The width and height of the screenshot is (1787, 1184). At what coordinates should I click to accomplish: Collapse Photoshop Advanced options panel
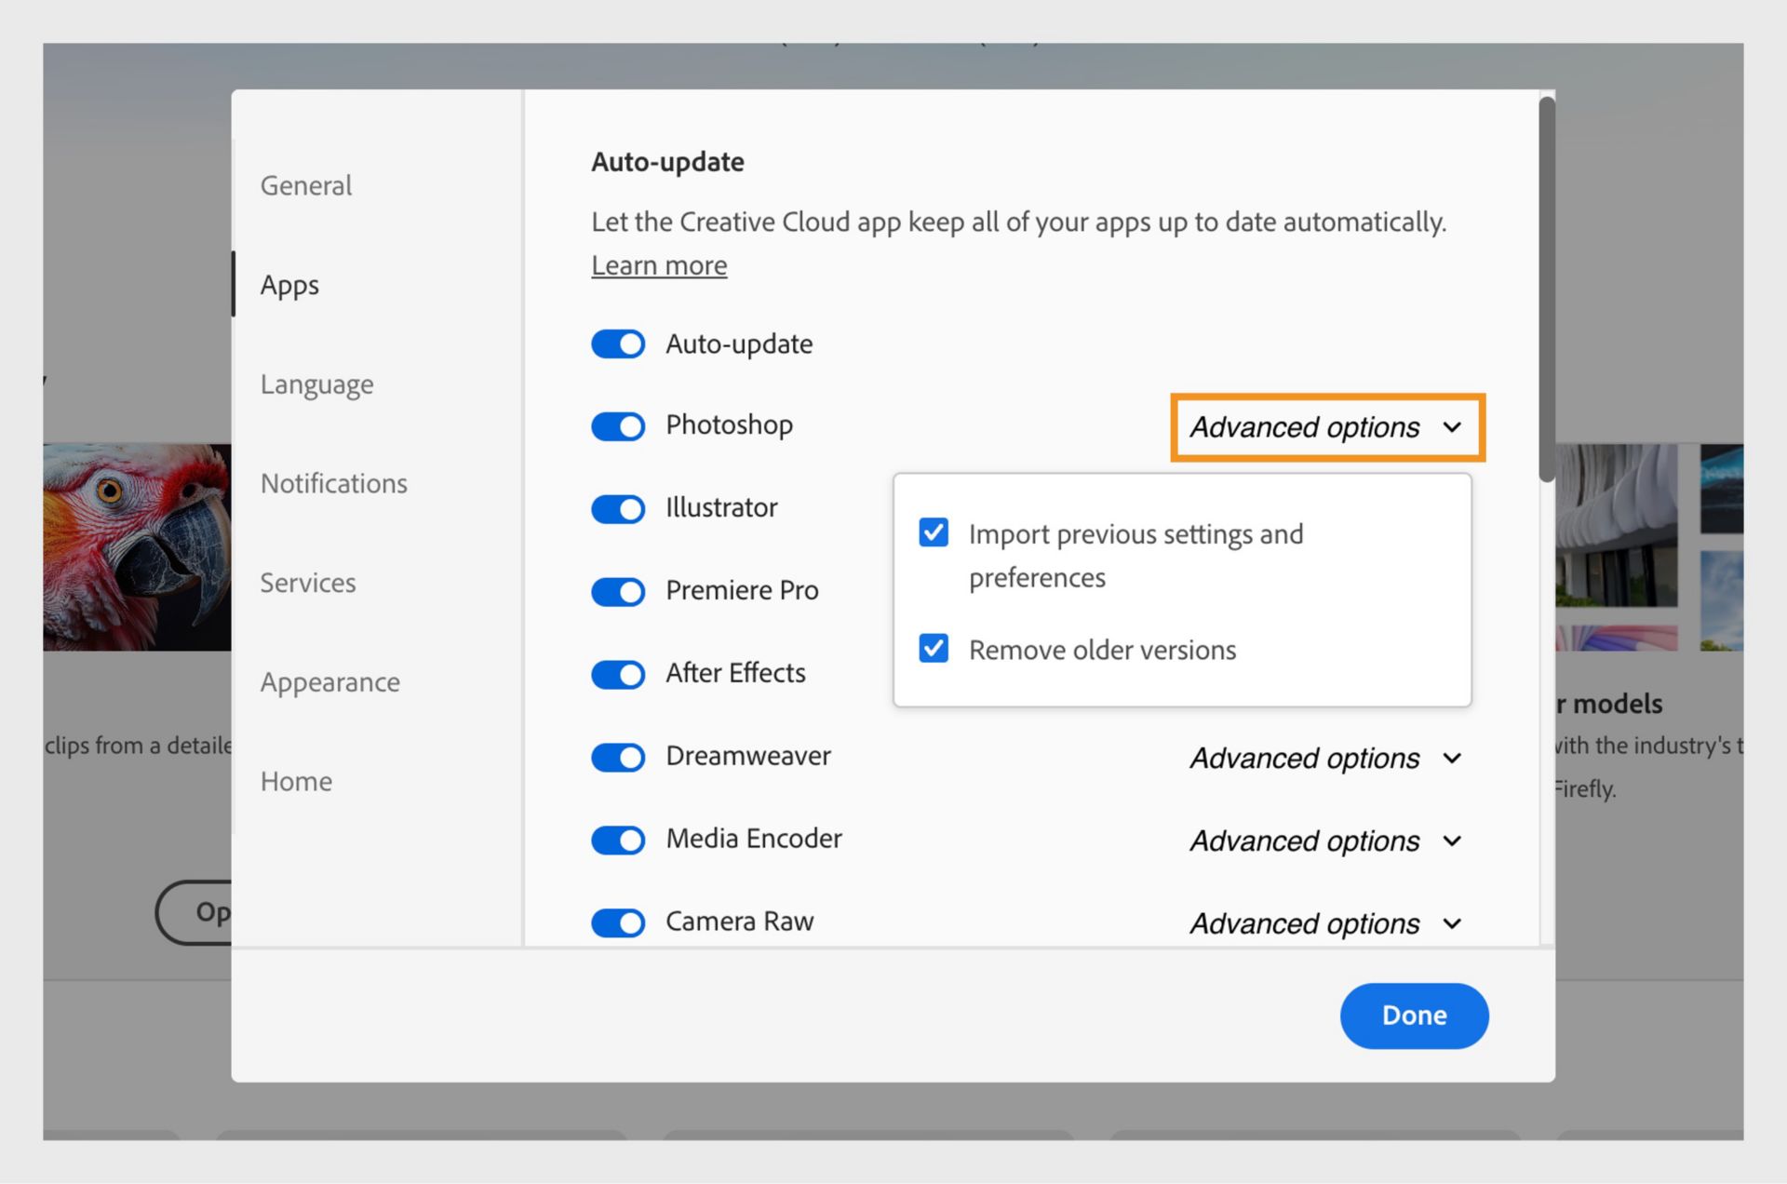click(x=1325, y=427)
